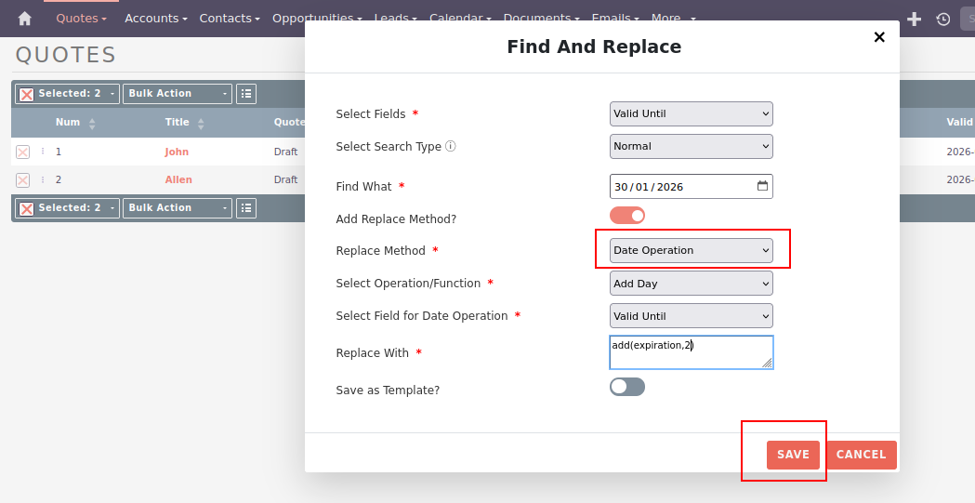This screenshot has height=503, width=975.
Task: Enable the Save as Template toggle
Action: tap(627, 387)
